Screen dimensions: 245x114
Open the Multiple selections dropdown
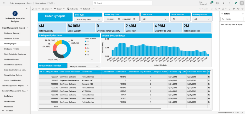[x=84, y=67]
